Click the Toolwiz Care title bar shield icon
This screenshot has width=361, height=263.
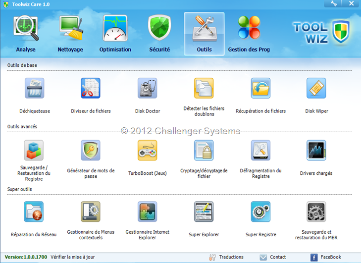click(x=6, y=4)
